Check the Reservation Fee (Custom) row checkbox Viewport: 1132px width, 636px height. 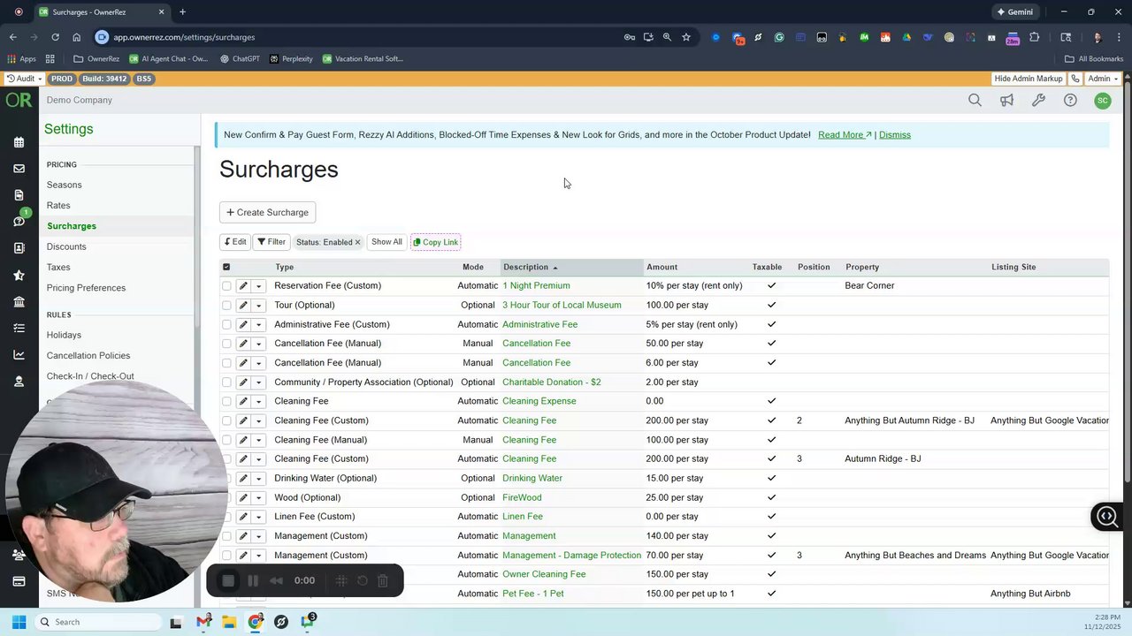[x=226, y=286]
